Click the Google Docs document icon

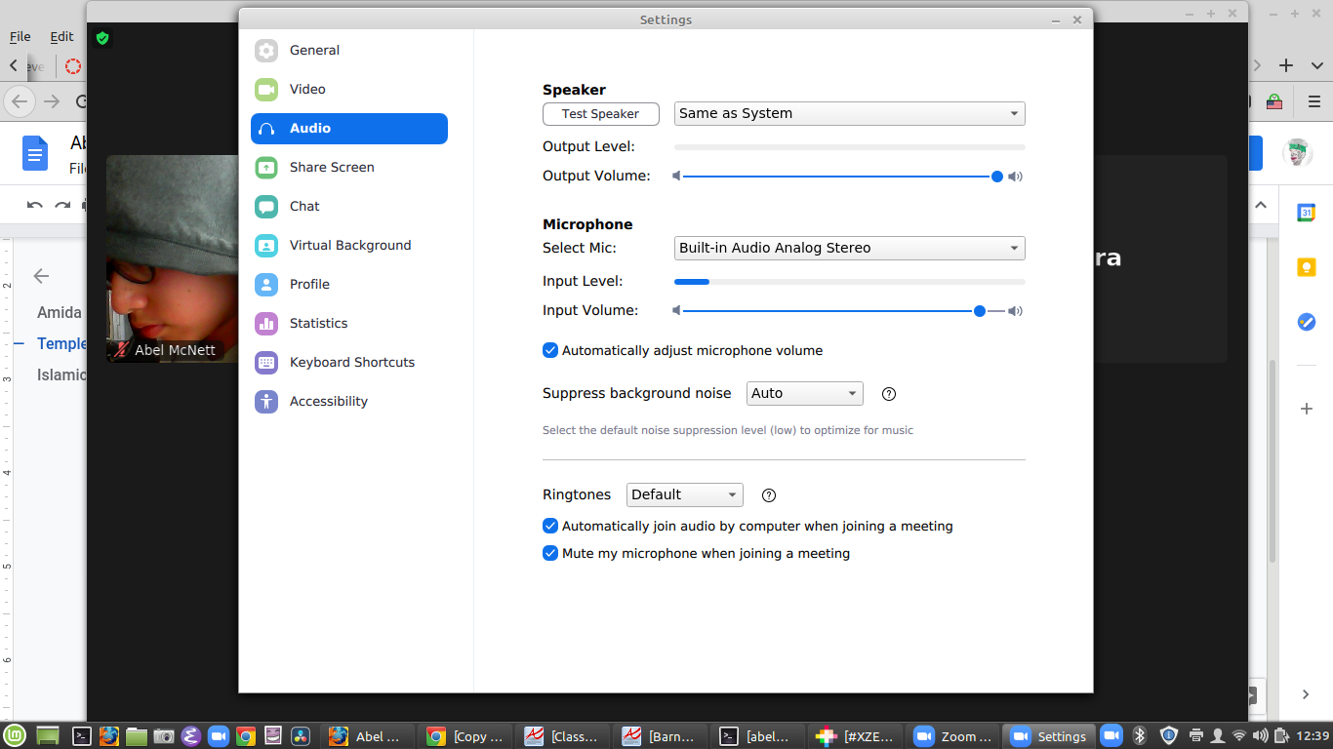click(35, 153)
